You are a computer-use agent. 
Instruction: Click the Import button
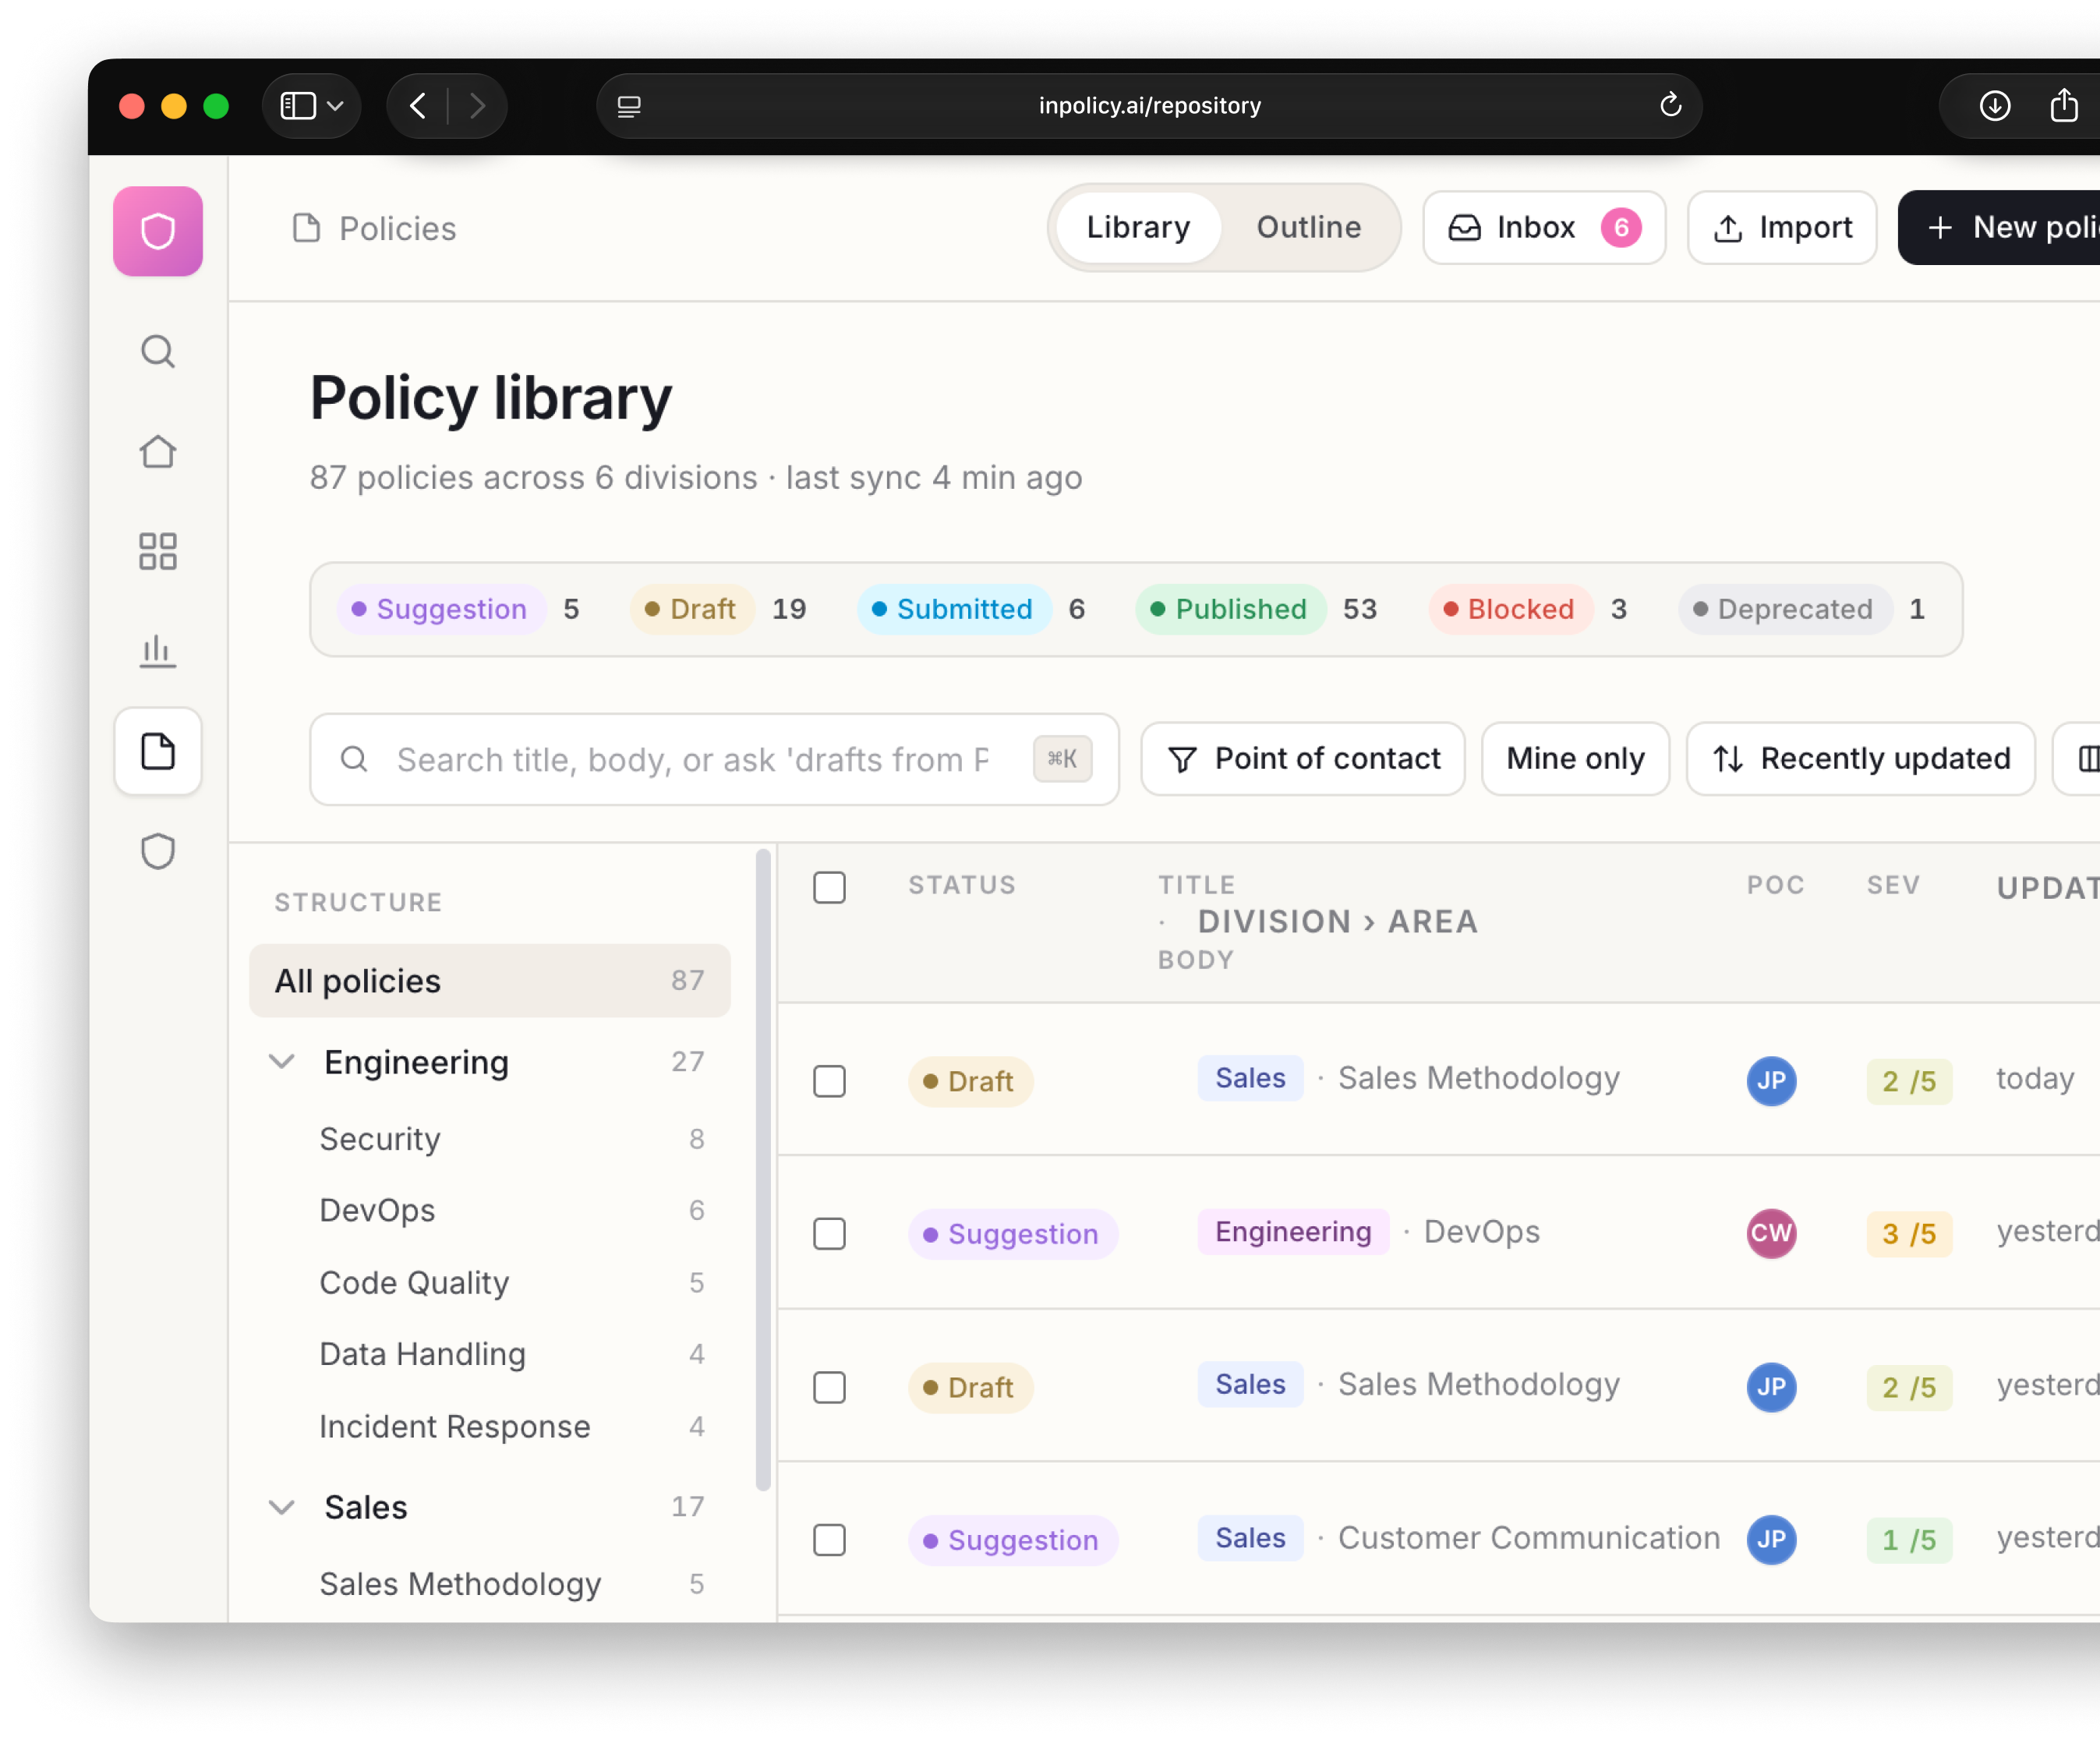1782,227
